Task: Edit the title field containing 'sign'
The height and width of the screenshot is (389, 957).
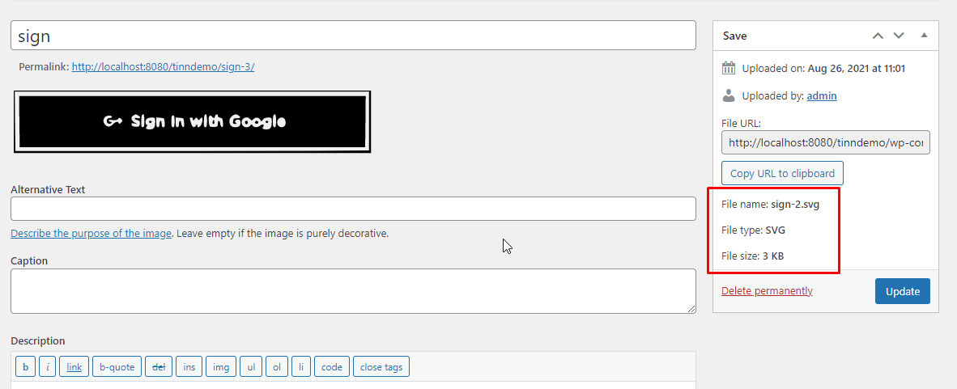Action: pyautogui.click(x=353, y=36)
